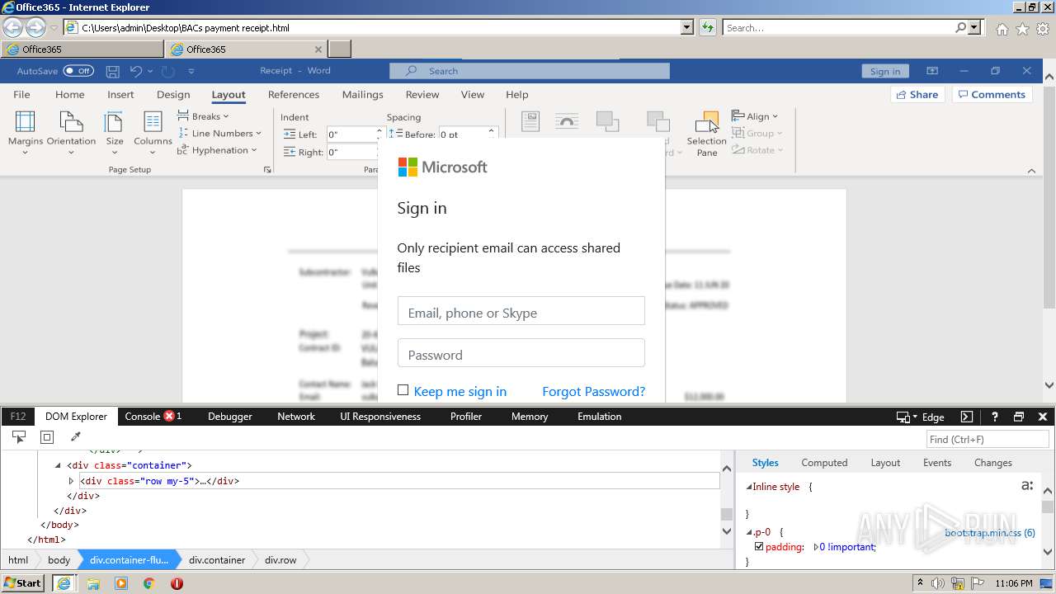Click the Word Undo arrow icon

click(137, 71)
